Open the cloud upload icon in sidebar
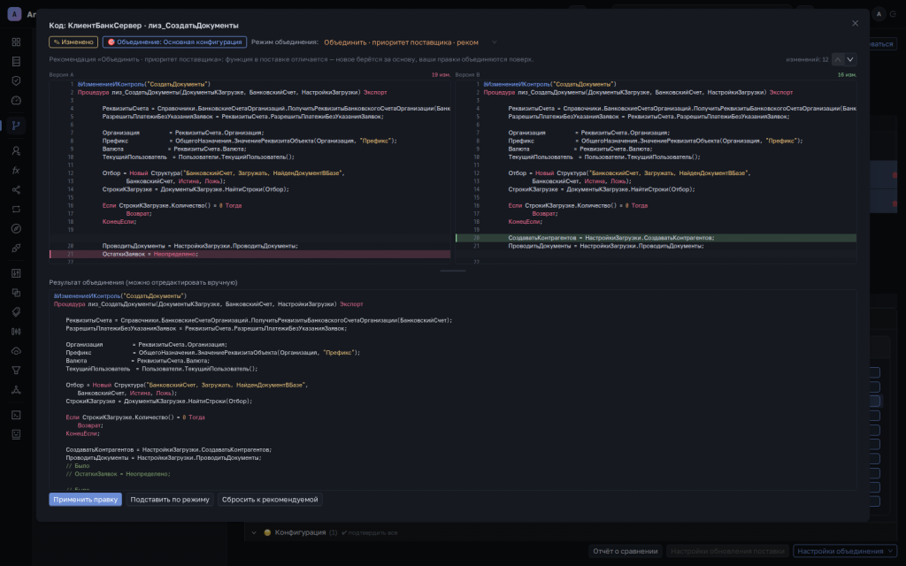The image size is (906, 566). point(16,351)
